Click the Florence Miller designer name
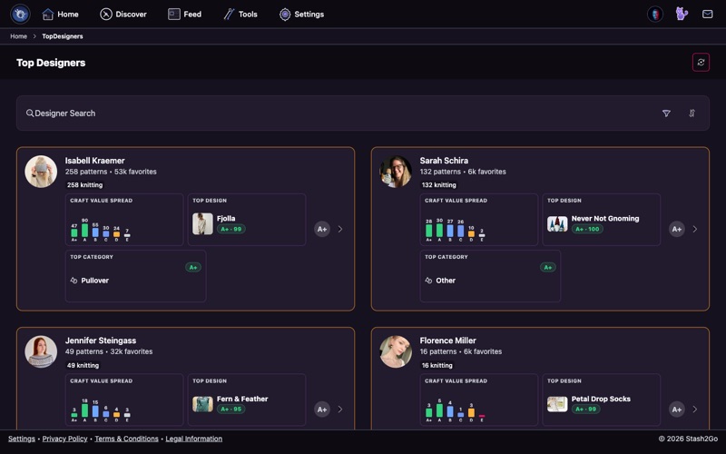Image resolution: width=726 pixels, height=454 pixels. 447,340
